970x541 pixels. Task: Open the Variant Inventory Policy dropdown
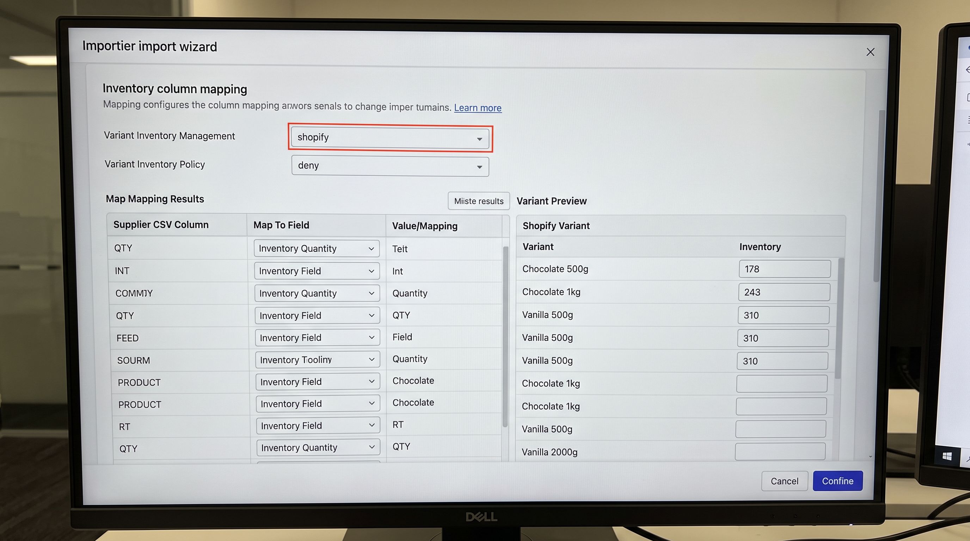click(390, 166)
